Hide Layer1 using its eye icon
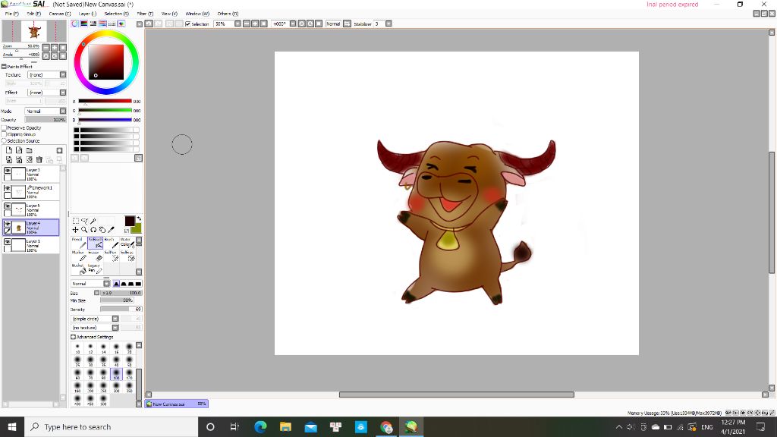777x437 pixels. (8, 242)
